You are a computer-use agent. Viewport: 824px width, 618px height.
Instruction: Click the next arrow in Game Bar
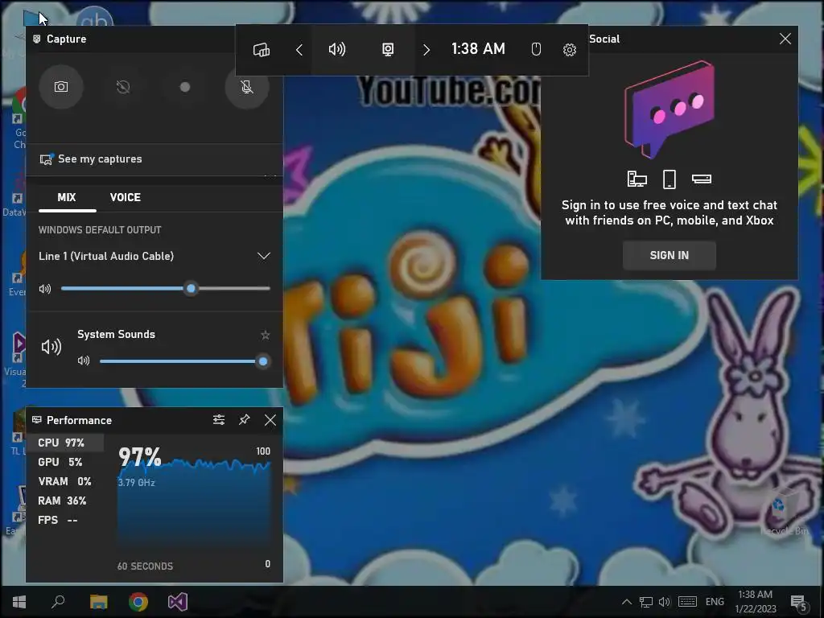[426, 50]
